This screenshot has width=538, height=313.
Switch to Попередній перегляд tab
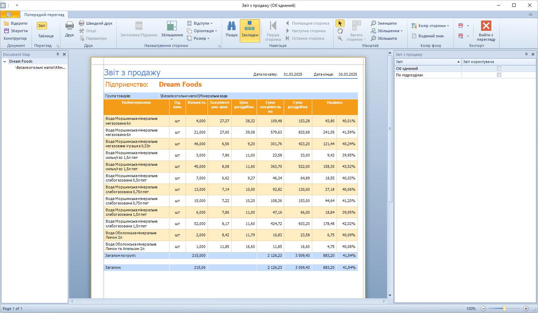click(x=44, y=15)
